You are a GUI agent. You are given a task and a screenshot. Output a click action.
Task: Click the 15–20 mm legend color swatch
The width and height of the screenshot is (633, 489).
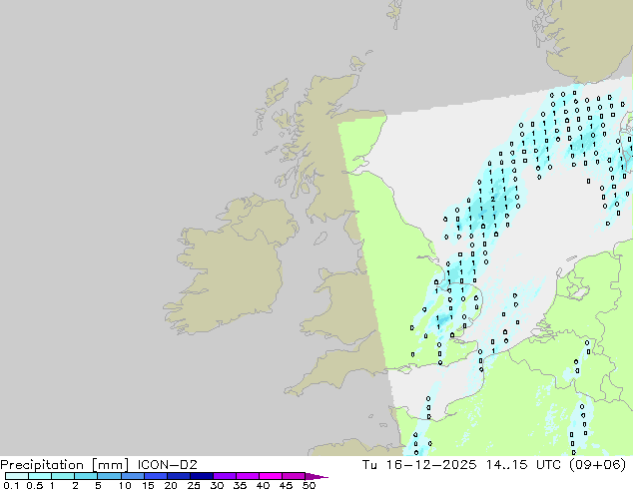156,476
